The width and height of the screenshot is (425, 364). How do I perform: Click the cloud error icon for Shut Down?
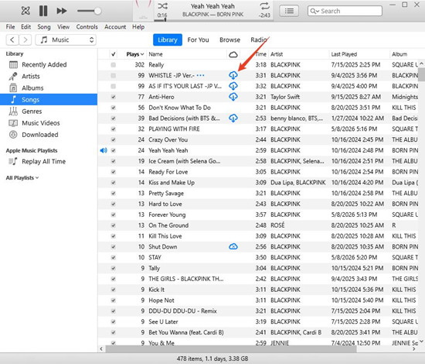[x=233, y=246]
